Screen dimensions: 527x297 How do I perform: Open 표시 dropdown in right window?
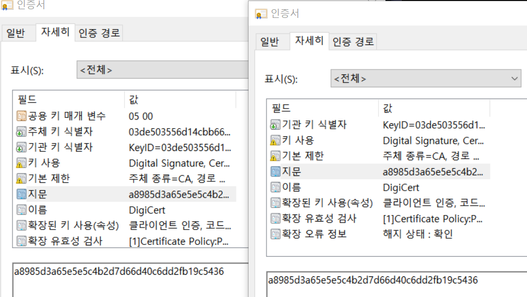pos(426,79)
